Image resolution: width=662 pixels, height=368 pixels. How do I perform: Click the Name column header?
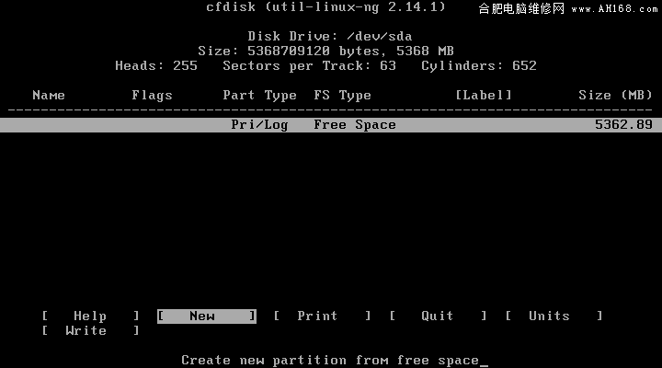[49, 95]
